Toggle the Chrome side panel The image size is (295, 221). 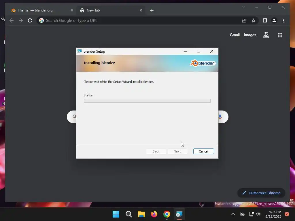[265, 20]
